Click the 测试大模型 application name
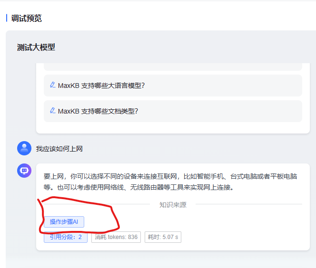316x268 pixels. [x=36, y=48]
